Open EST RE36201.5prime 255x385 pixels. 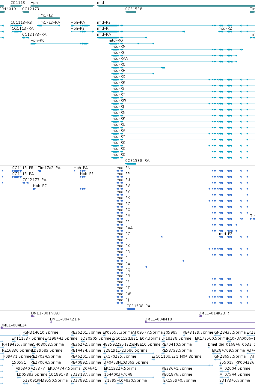[85, 332]
